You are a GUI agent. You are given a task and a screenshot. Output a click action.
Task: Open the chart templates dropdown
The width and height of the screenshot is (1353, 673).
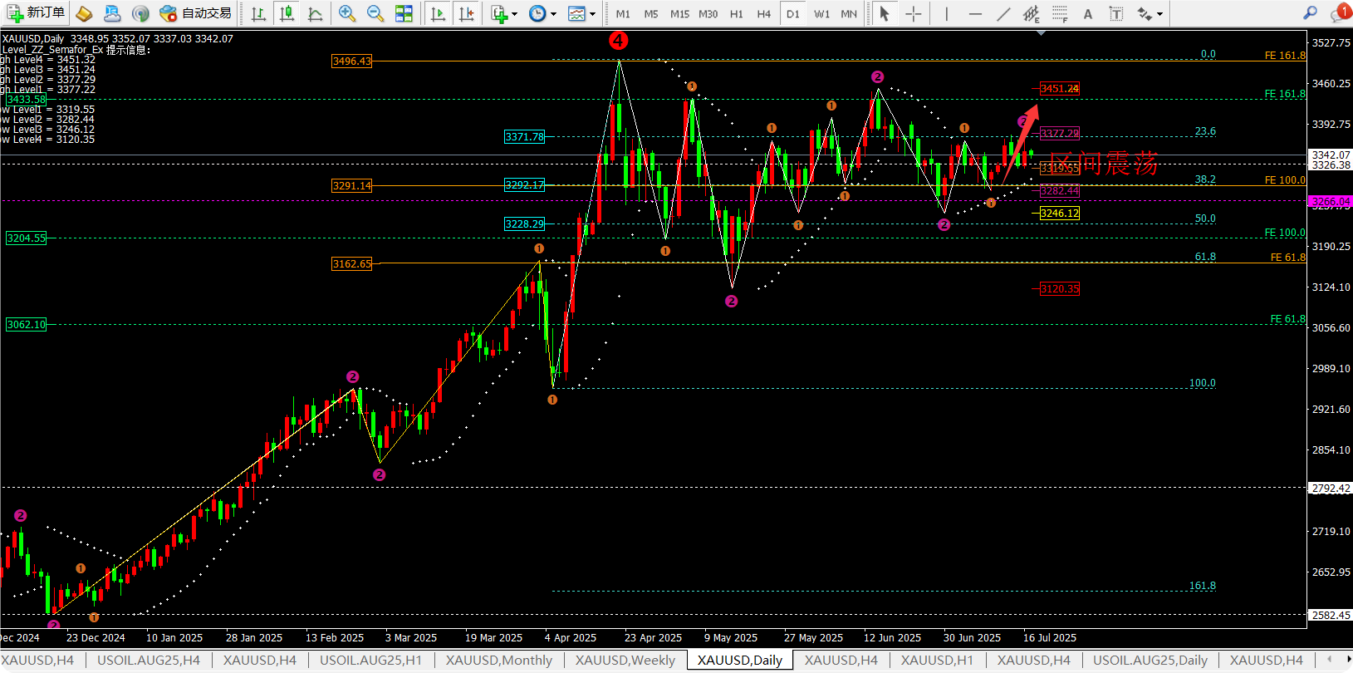(x=581, y=13)
